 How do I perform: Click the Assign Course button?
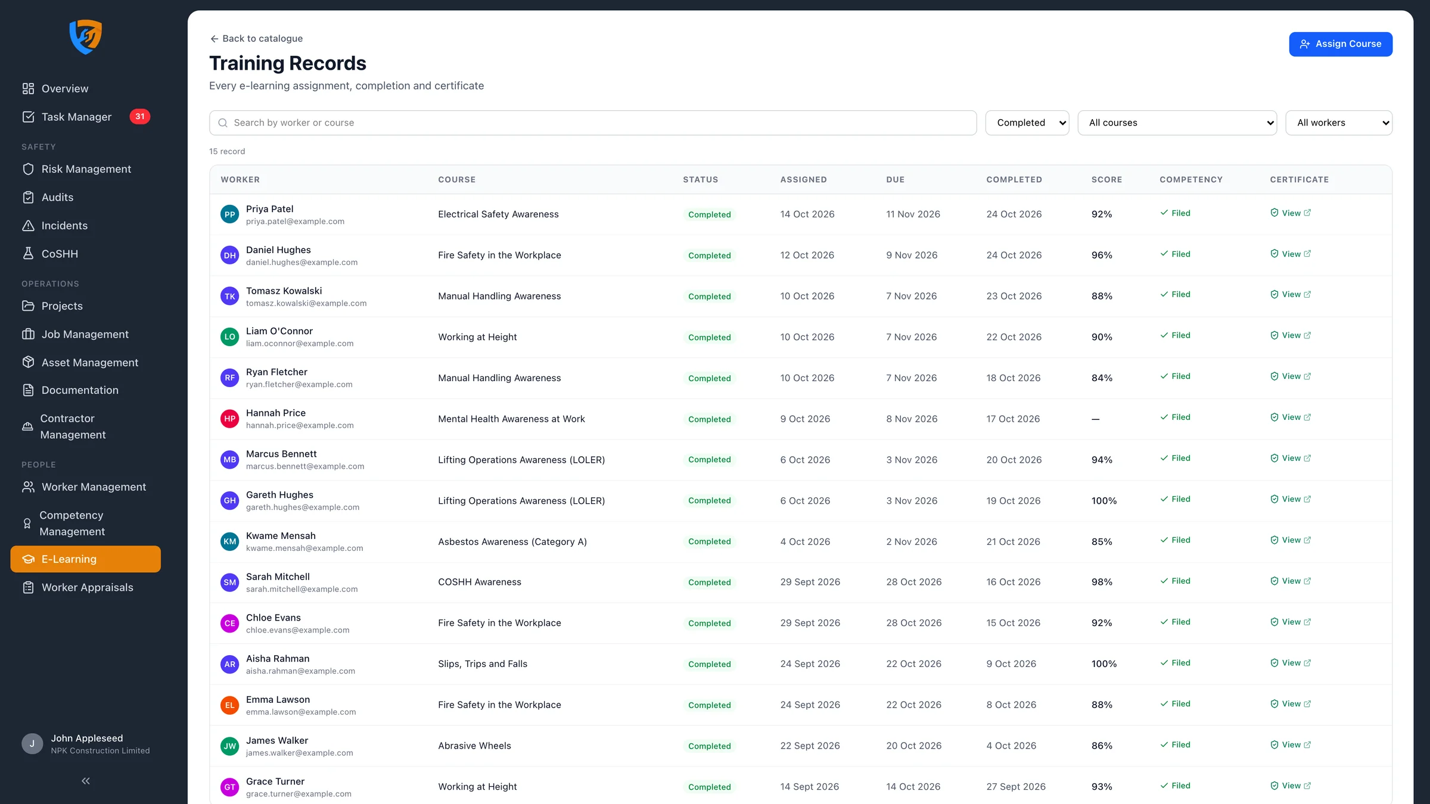[x=1341, y=44]
